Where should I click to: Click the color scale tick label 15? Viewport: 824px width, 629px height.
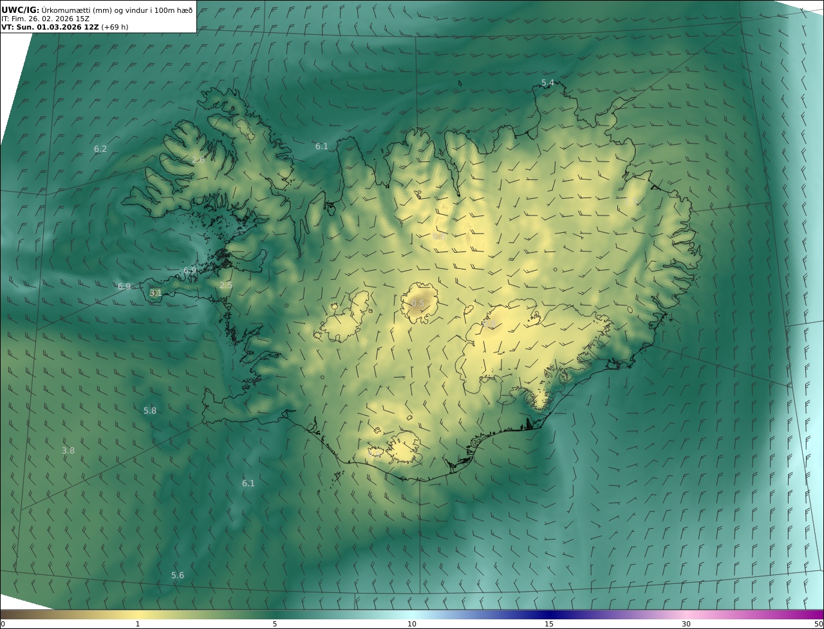click(549, 624)
